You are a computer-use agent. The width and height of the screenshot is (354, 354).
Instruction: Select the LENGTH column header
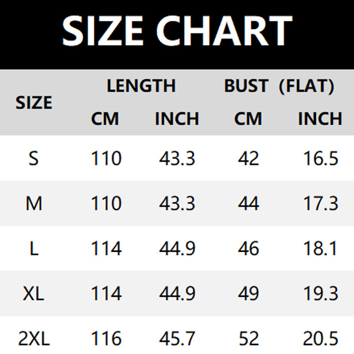pos(141,85)
